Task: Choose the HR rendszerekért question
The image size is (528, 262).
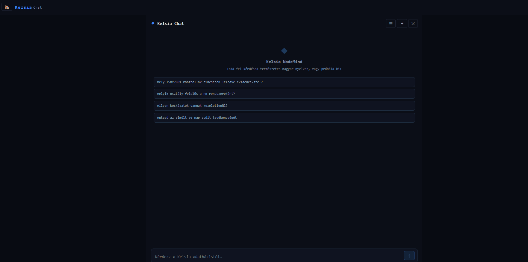Action: [x=284, y=94]
